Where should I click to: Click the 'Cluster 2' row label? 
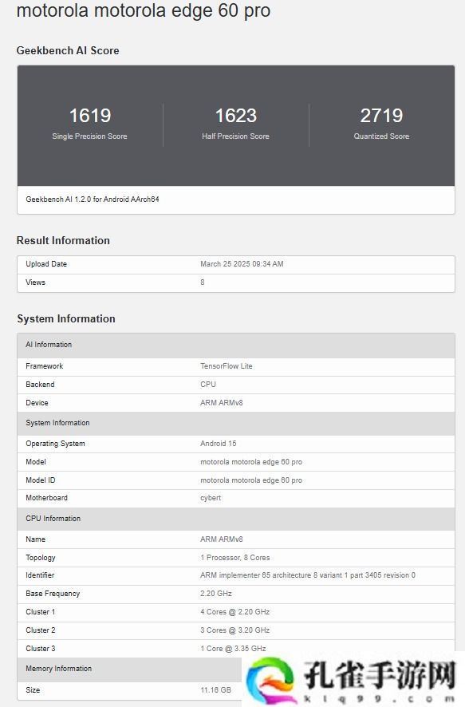[x=41, y=631]
